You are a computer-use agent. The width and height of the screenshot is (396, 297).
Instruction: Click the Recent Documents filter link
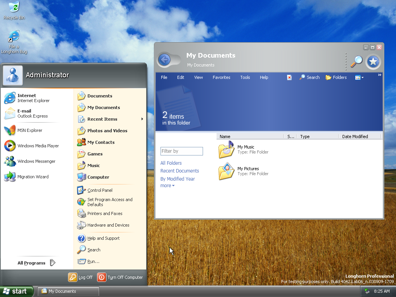[179, 171]
